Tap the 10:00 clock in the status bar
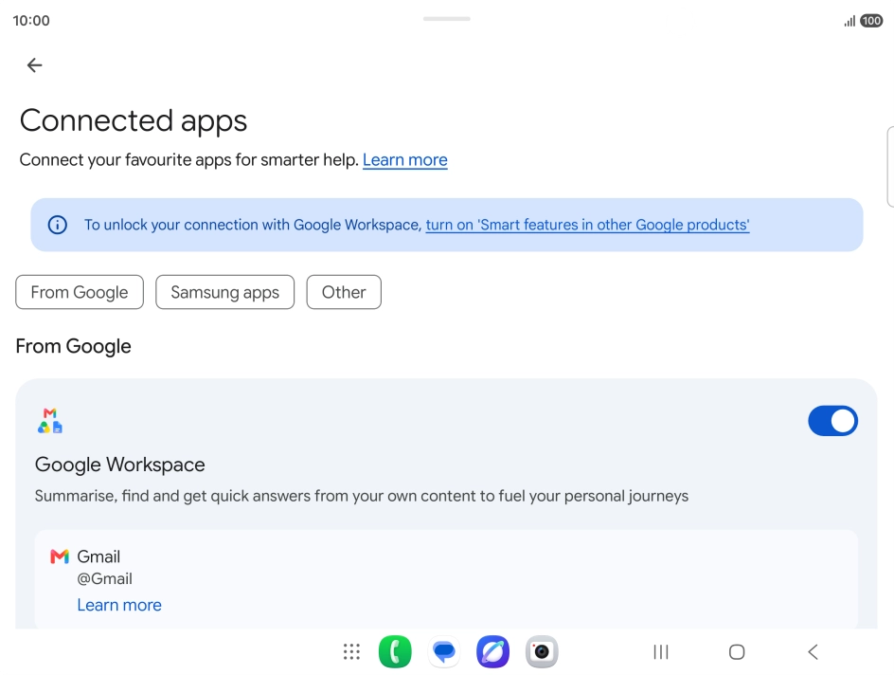Screen dimensions: 894x675 [31, 21]
